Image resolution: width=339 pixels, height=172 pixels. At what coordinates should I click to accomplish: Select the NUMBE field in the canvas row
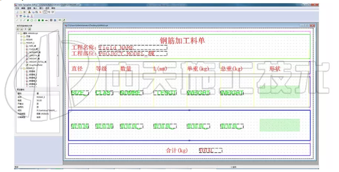click(x=132, y=93)
